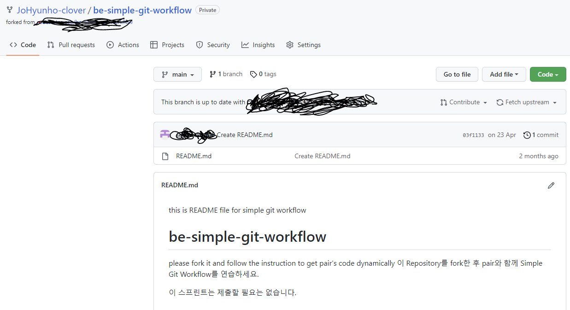Click the Settings gear icon
The image size is (570, 310).
(290, 45)
